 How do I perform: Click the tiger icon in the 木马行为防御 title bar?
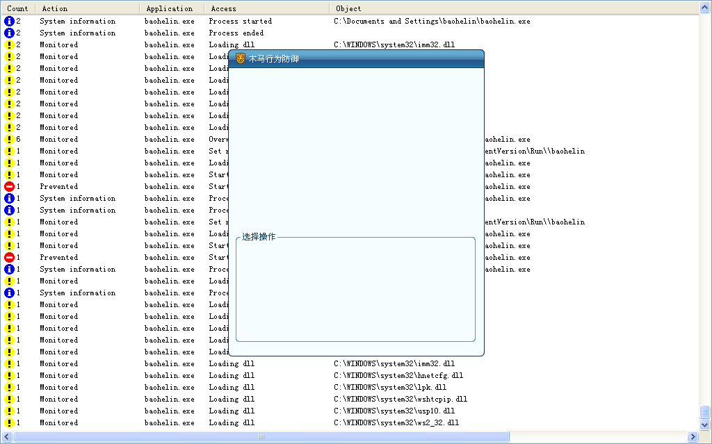(241, 59)
